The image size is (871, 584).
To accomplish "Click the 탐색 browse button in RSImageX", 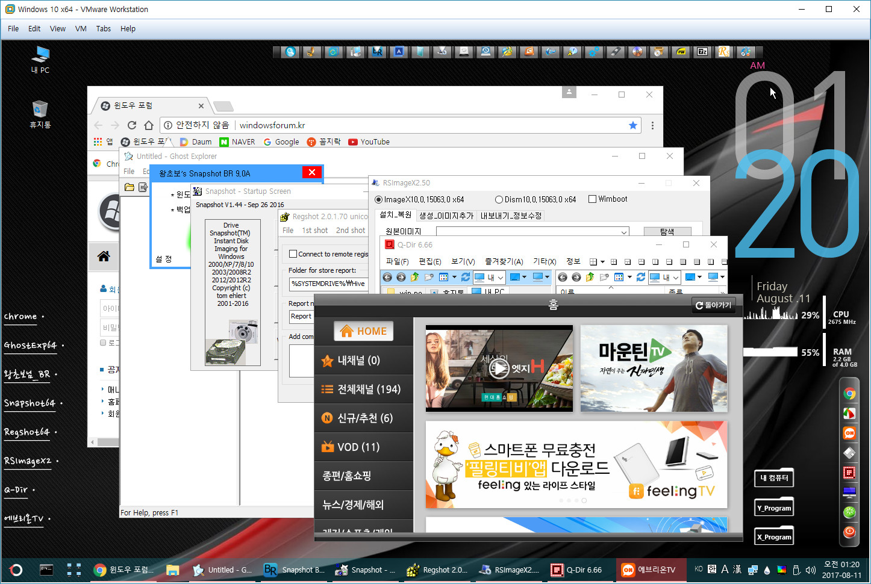I will (x=667, y=232).
